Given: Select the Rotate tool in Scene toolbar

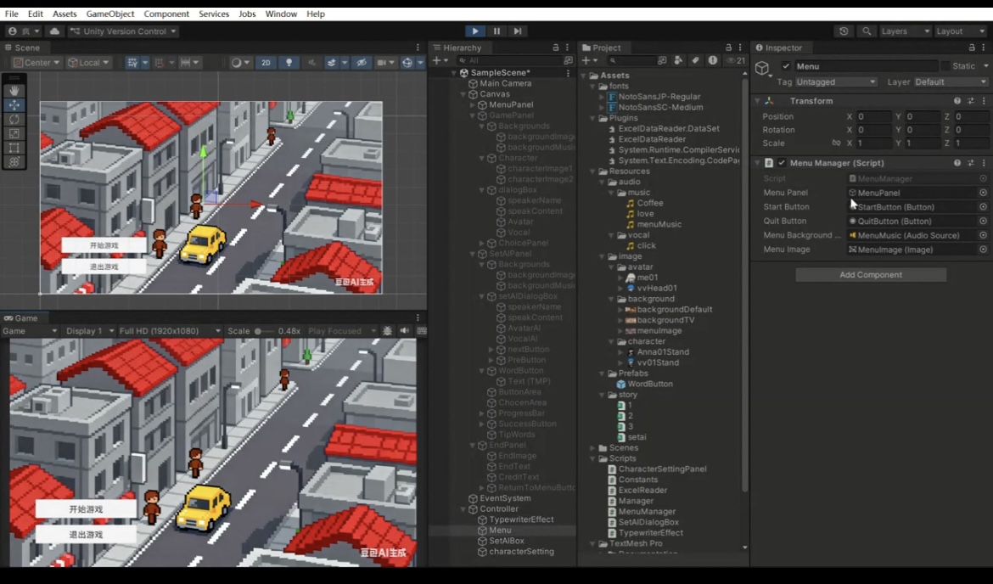Looking at the screenshot, I should [14, 120].
